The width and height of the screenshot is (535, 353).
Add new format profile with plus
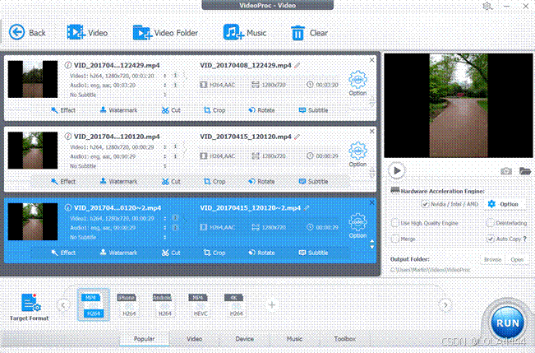[x=271, y=304]
